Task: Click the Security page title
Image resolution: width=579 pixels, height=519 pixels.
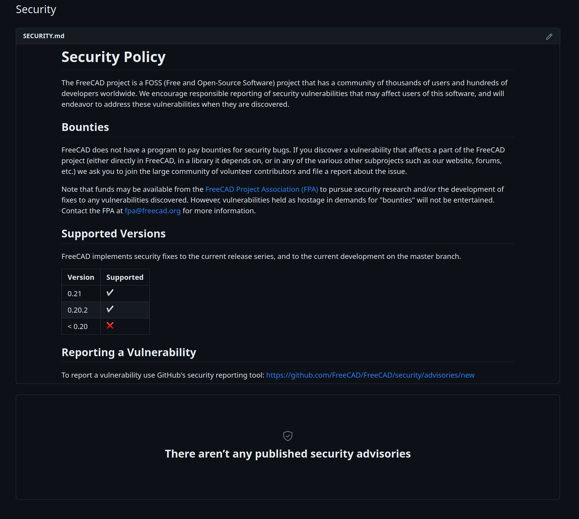Action: (36, 9)
